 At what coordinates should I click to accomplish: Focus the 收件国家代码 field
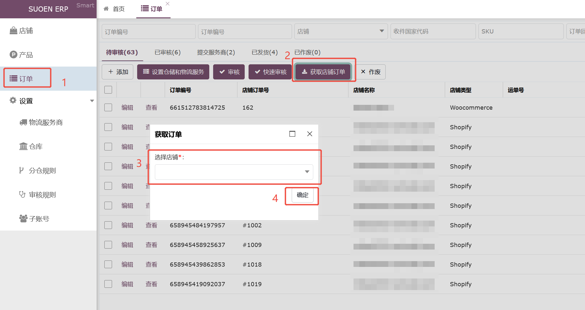pos(433,32)
